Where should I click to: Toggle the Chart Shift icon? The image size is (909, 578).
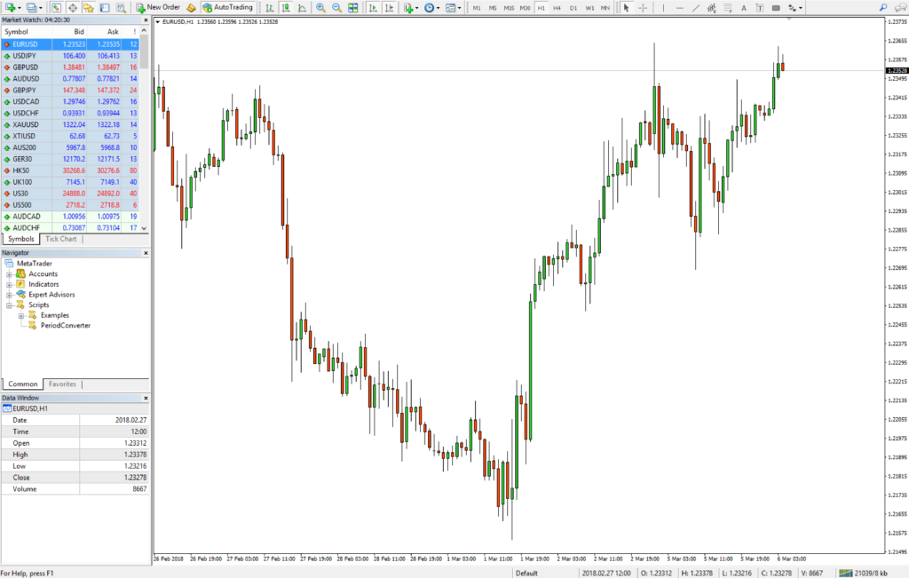[x=389, y=7]
